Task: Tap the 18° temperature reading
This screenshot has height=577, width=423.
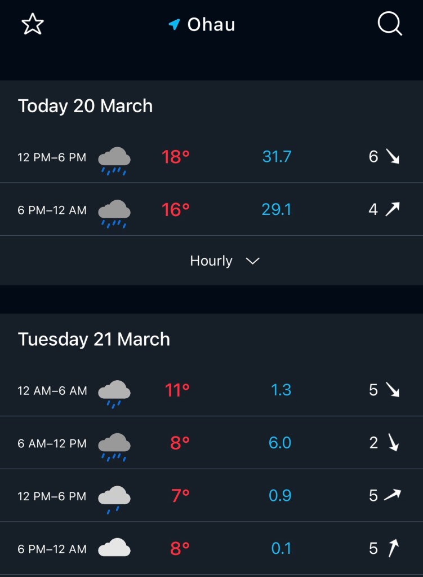Action: pyautogui.click(x=176, y=156)
